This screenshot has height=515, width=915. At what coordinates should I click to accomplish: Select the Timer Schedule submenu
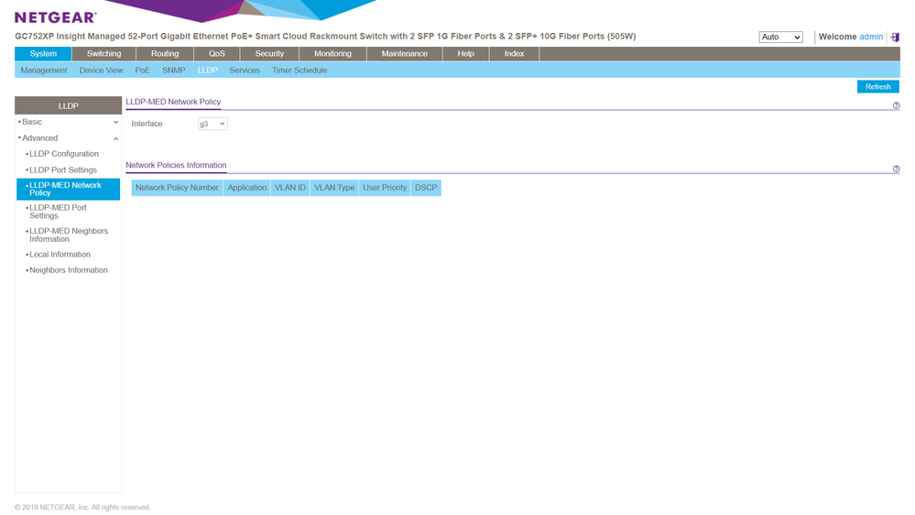[x=300, y=70]
